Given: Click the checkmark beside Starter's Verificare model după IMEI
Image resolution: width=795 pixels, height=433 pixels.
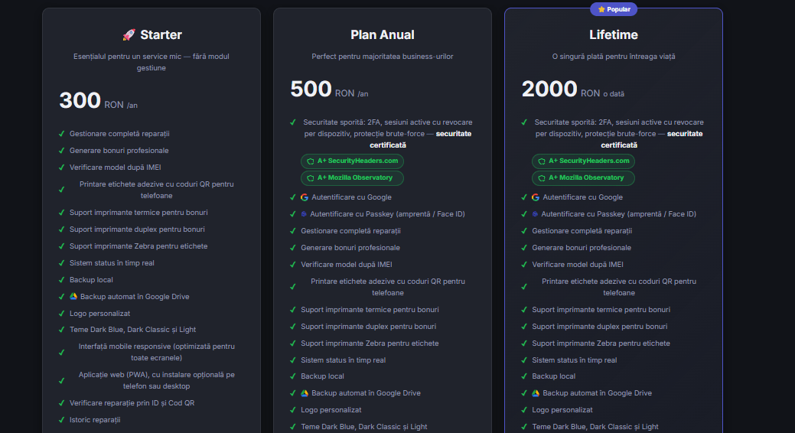Looking at the screenshot, I should coord(61,168).
